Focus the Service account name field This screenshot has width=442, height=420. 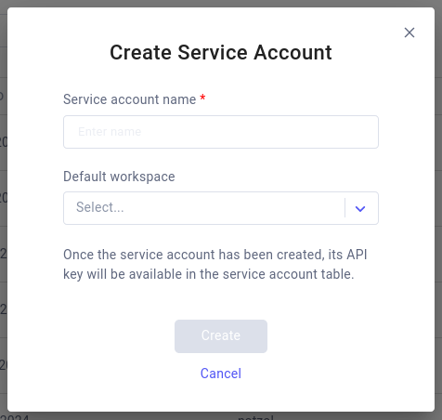pos(221,132)
